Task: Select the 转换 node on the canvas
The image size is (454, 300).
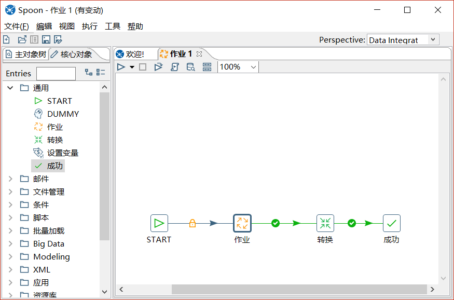Action: tap(325, 223)
